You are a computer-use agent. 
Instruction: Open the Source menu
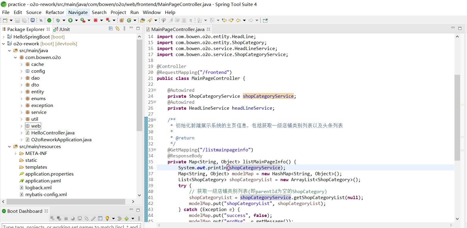34,12
